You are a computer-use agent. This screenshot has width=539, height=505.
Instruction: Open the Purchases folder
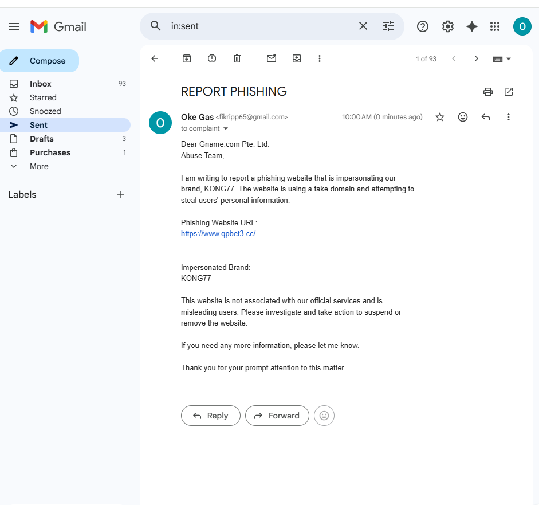(x=65, y=152)
